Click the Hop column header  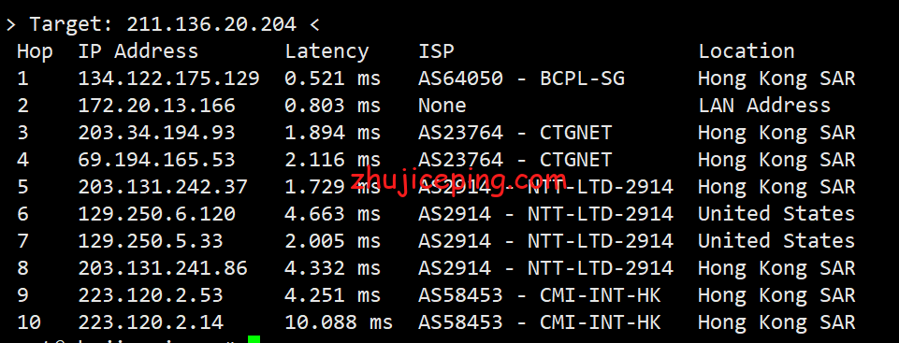pos(35,51)
